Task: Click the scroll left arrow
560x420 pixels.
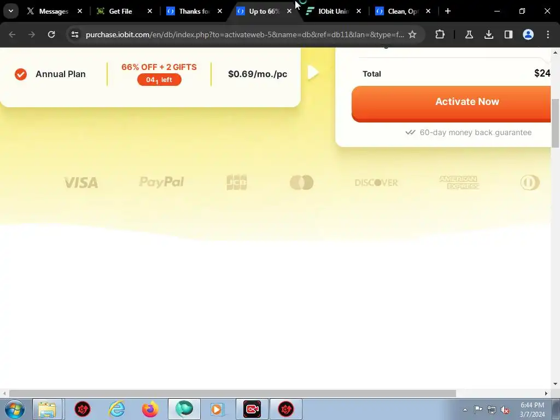Action: click(x=4, y=394)
